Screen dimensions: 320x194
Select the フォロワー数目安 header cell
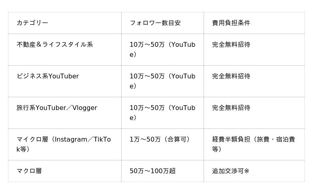pyautogui.click(x=155, y=23)
